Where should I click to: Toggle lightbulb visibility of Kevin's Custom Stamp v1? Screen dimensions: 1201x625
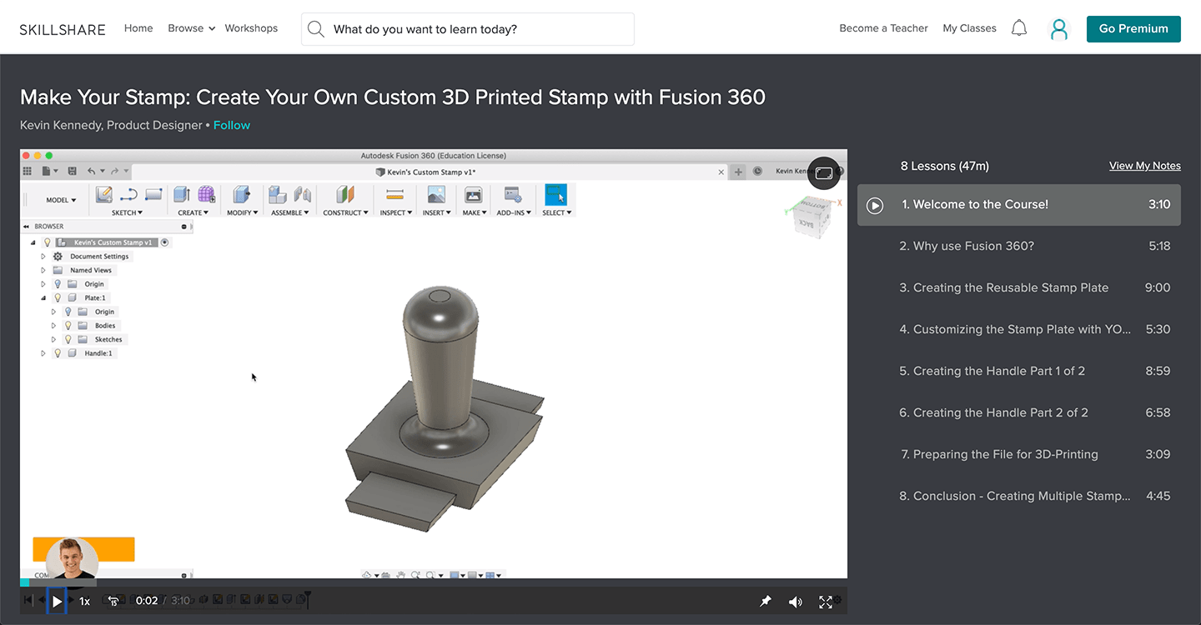tap(48, 242)
